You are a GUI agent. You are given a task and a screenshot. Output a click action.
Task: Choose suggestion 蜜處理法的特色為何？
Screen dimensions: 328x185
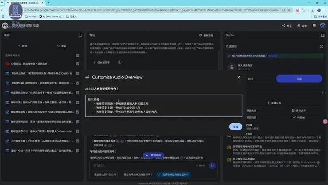106,174
